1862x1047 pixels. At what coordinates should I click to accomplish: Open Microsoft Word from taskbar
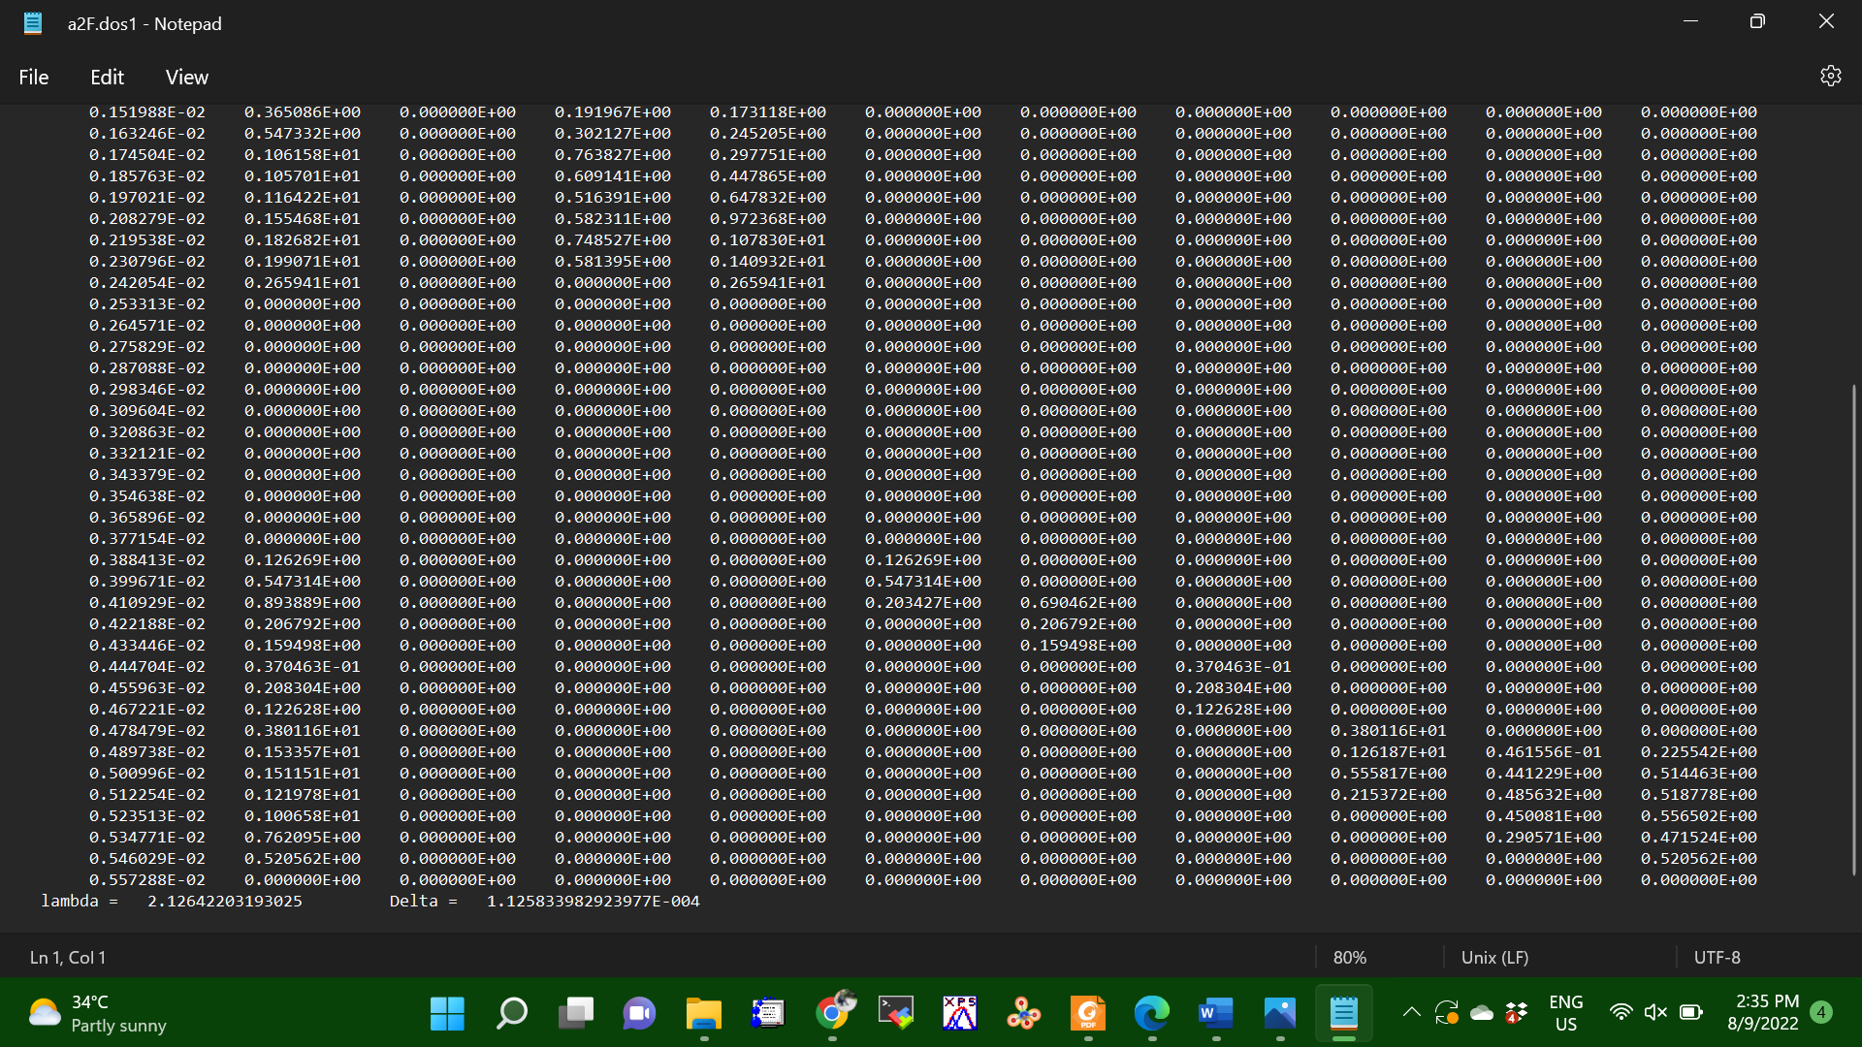click(x=1216, y=1014)
